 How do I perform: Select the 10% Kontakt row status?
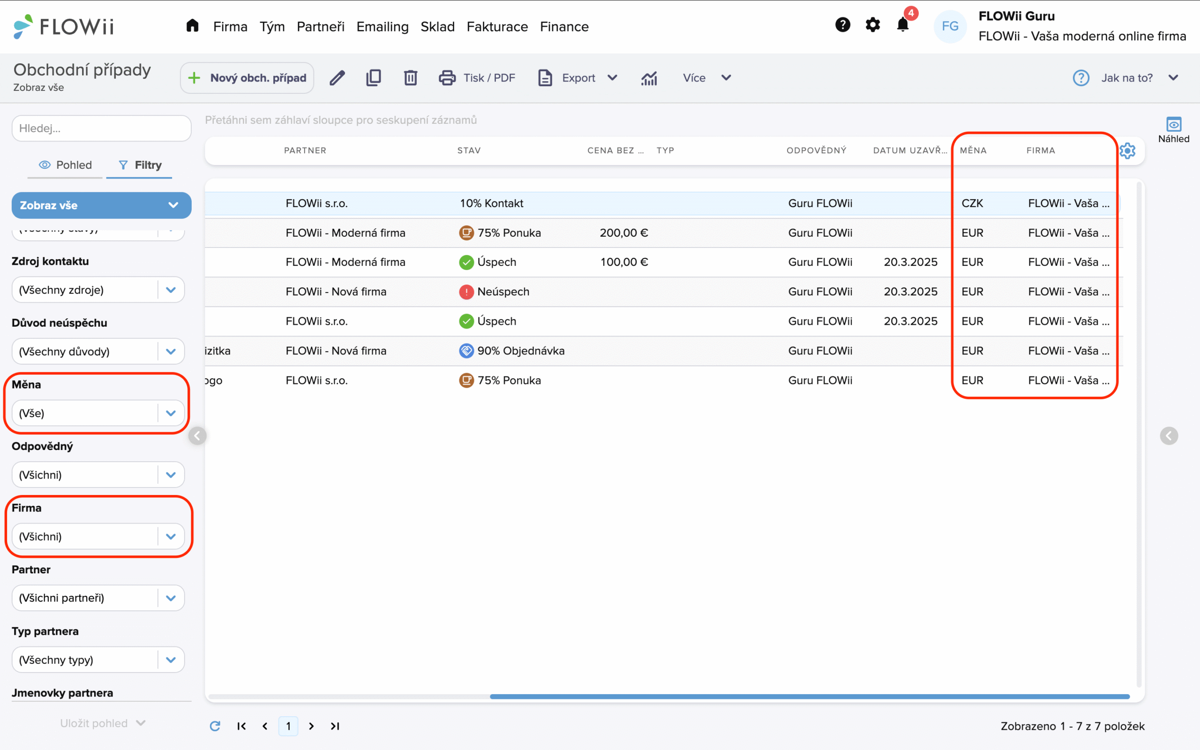(x=491, y=203)
